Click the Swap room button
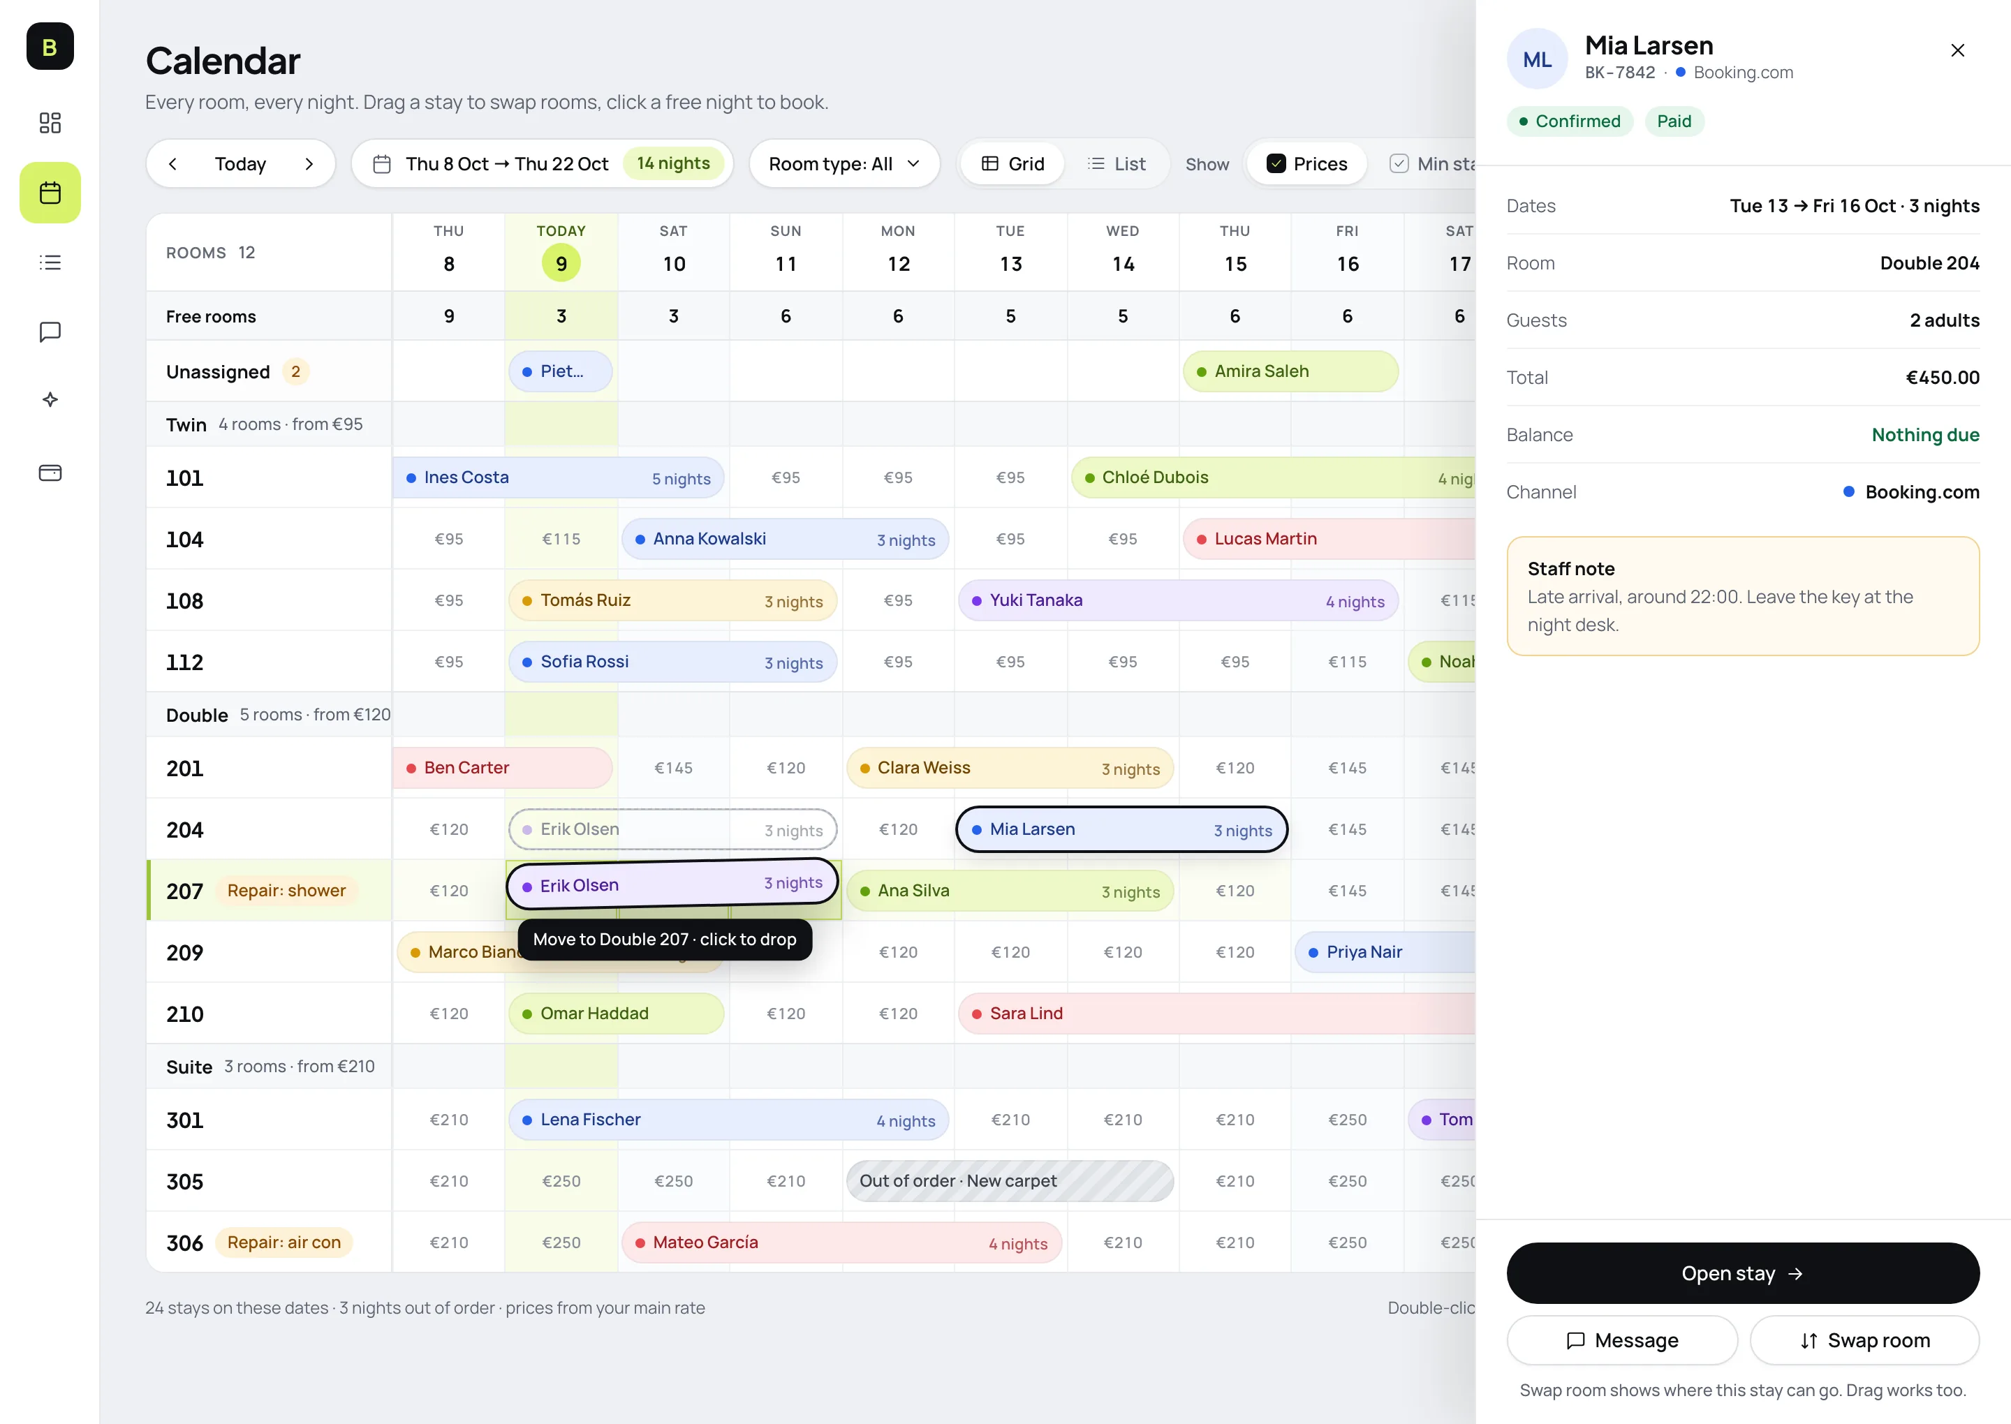The width and height of the screenshot is (2011, 1424). point(1864,1340)
